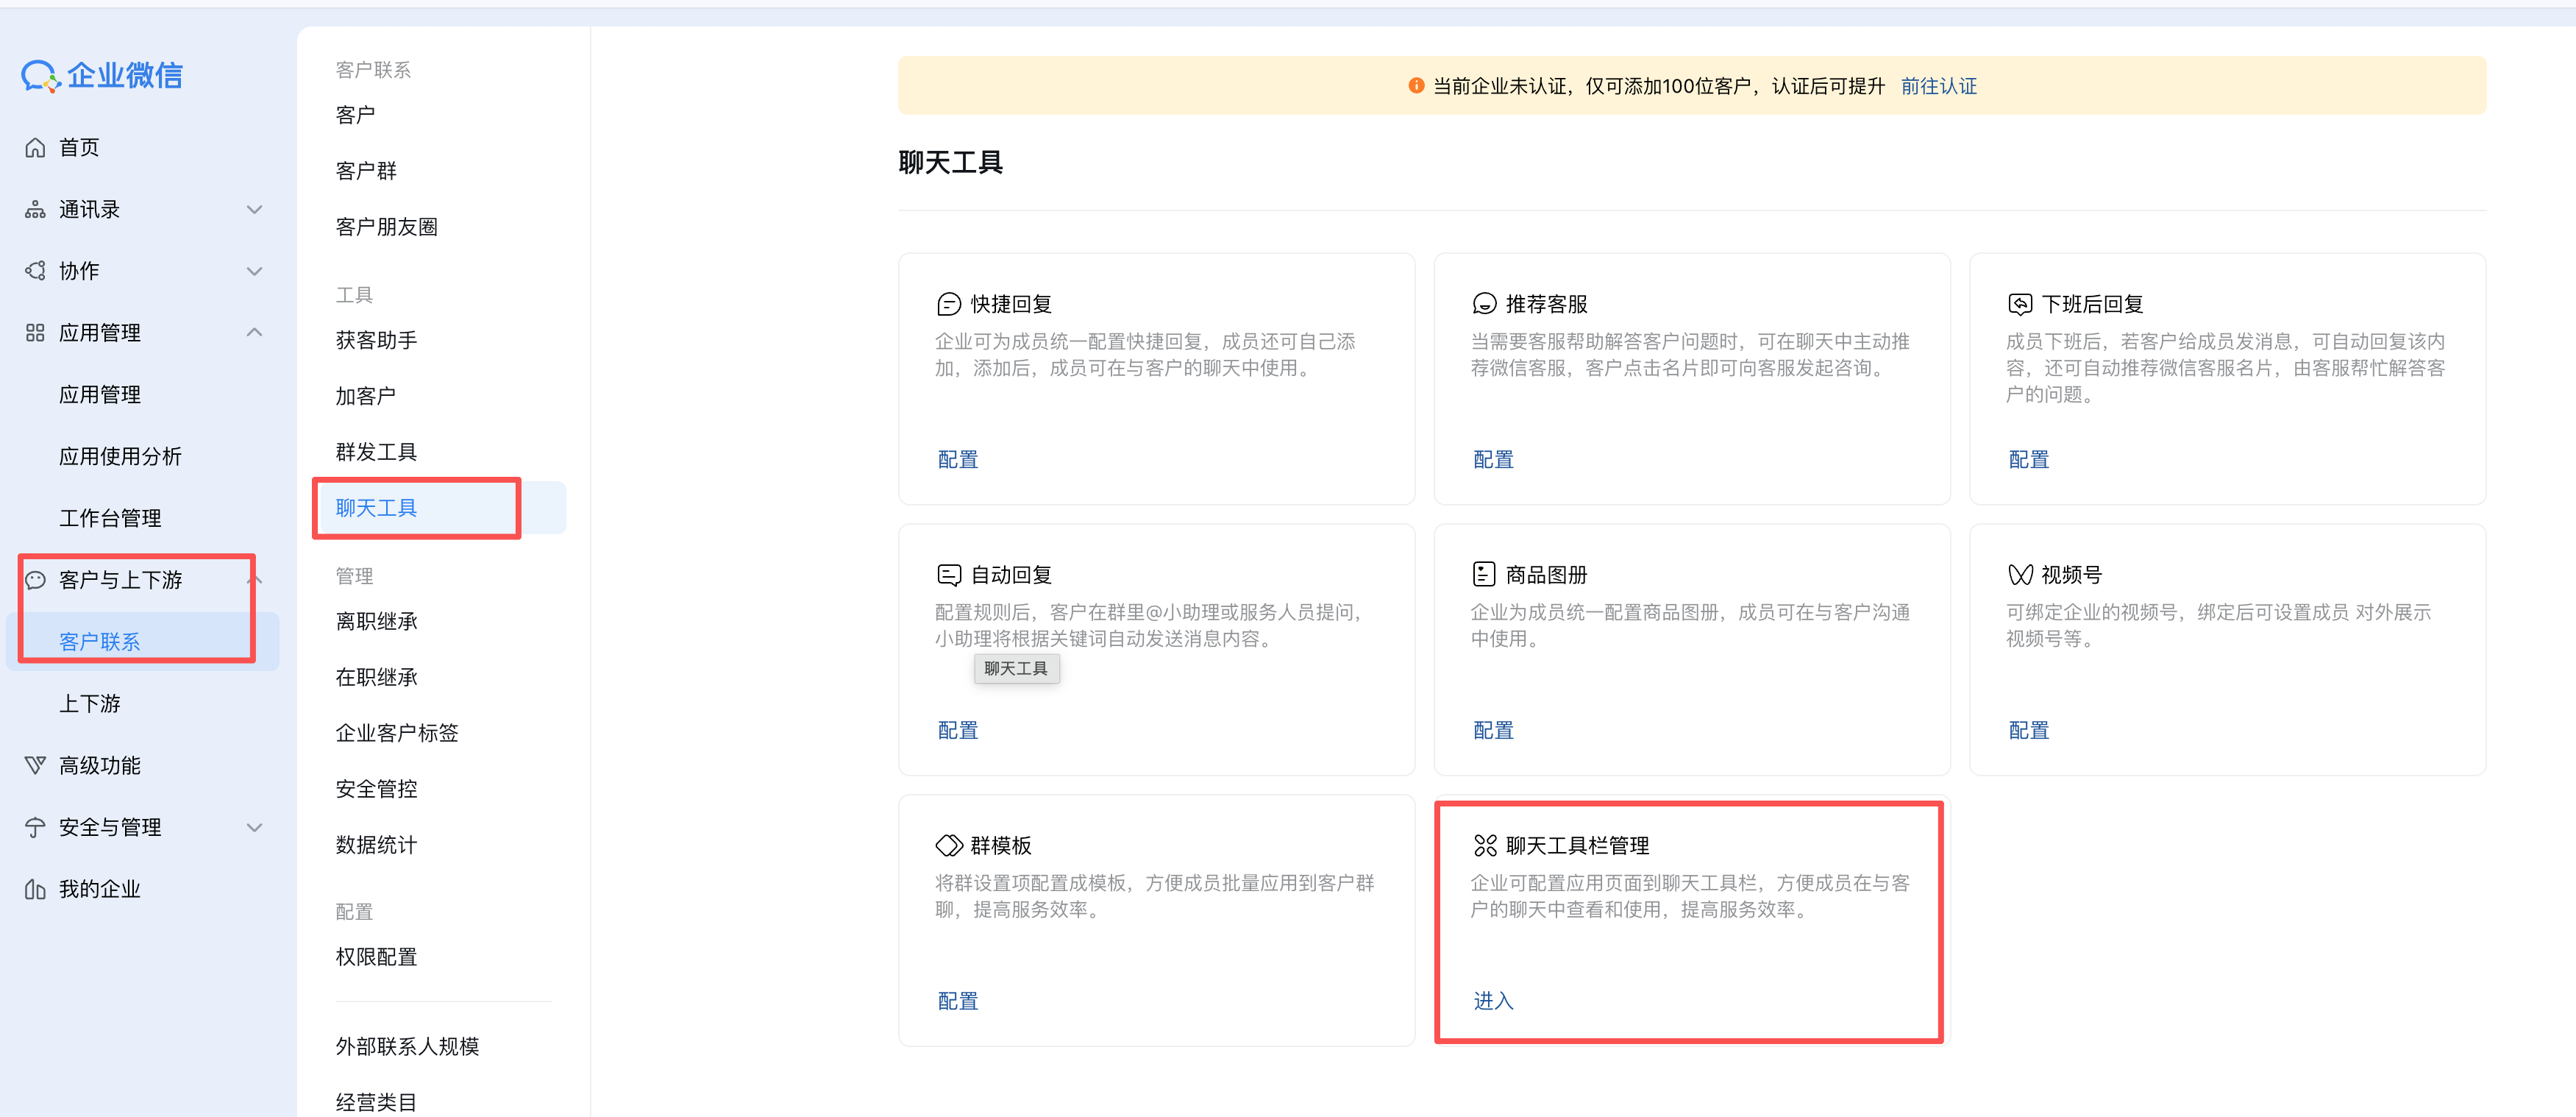
Task: Click the 前往认证 link
Action: click(x=1938, y=86)
